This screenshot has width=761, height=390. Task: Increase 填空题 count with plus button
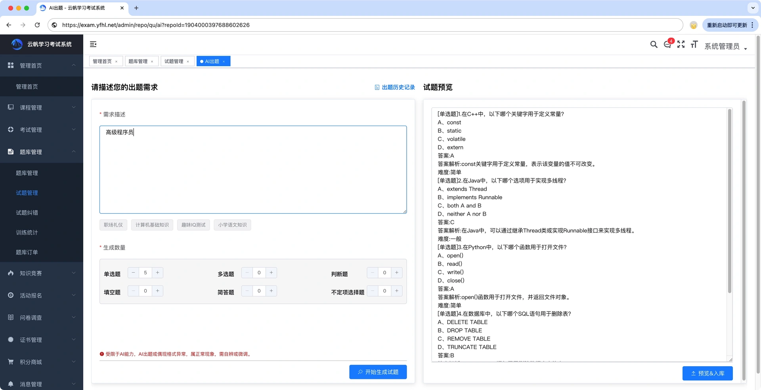[x=157, y=291]
